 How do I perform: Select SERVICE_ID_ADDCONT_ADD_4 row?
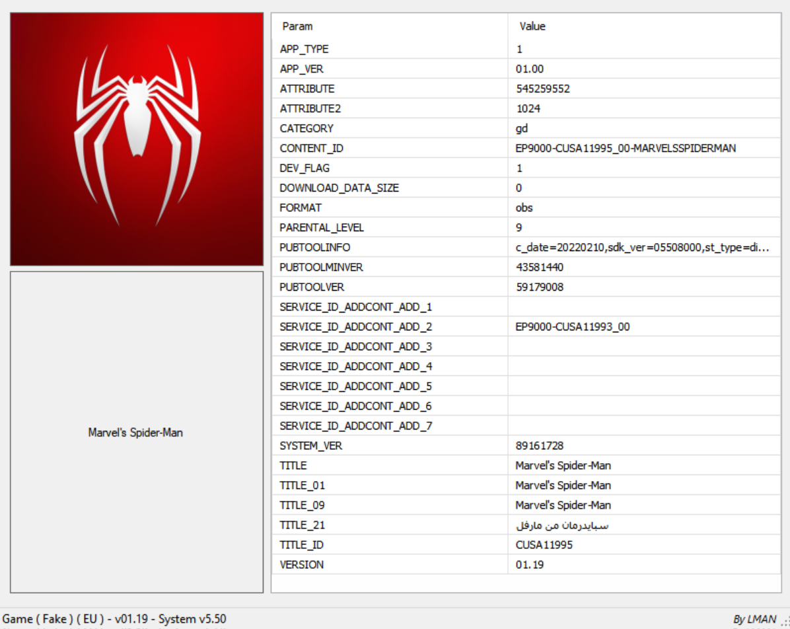tap(526, 366)
